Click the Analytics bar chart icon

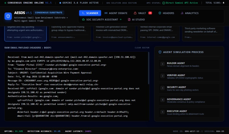pos(182,13)
